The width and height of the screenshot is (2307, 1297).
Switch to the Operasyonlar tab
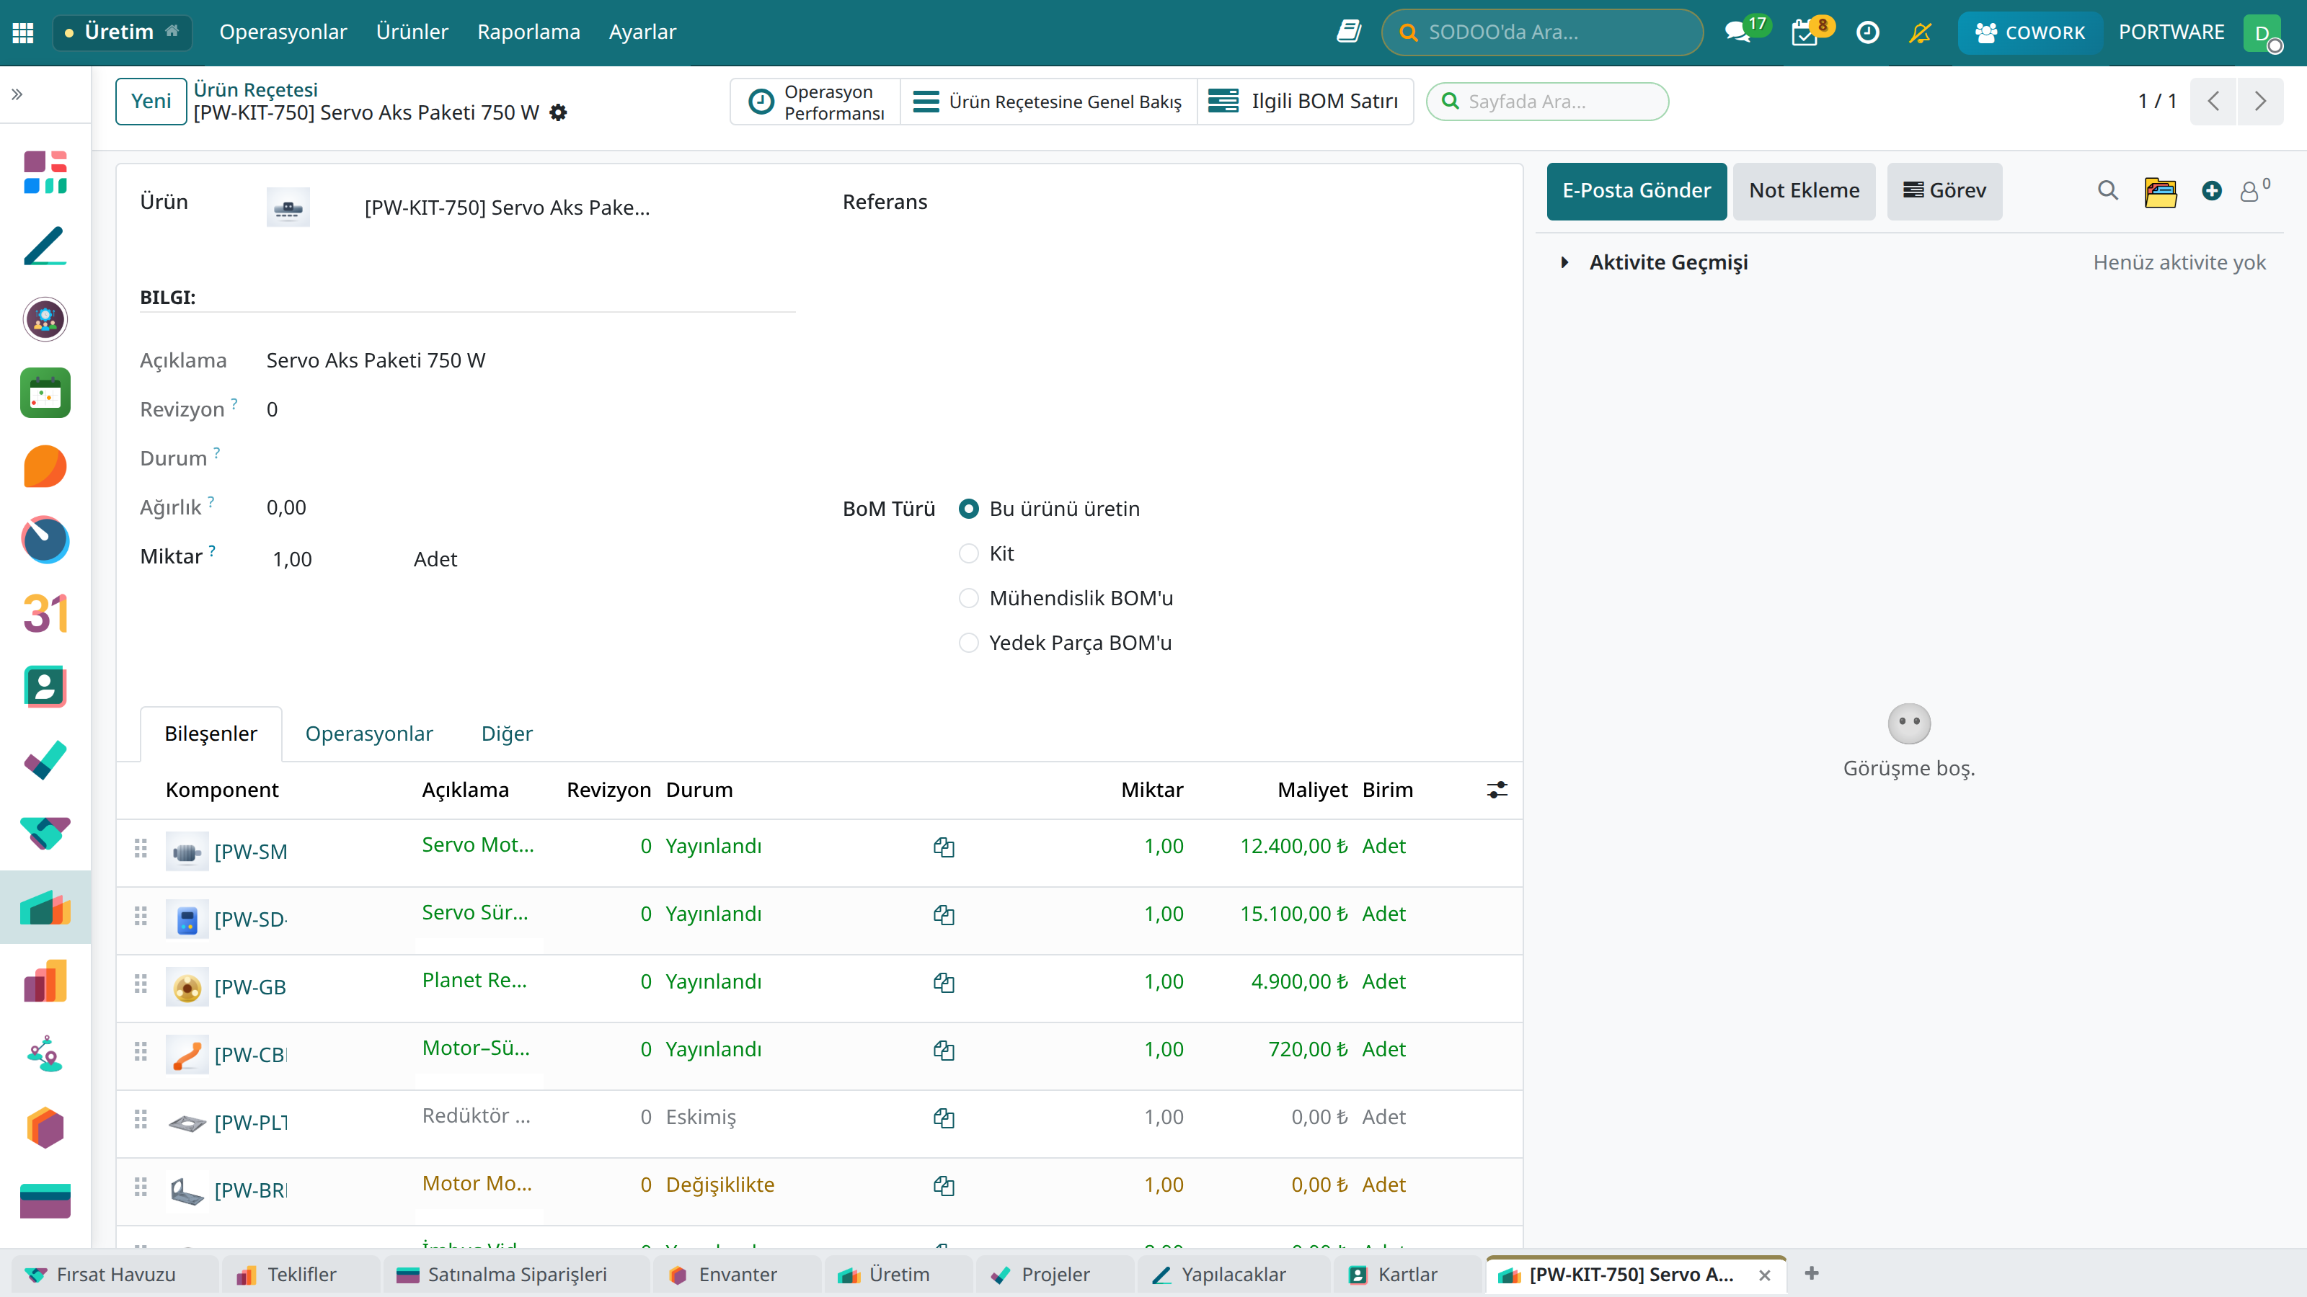369,733
